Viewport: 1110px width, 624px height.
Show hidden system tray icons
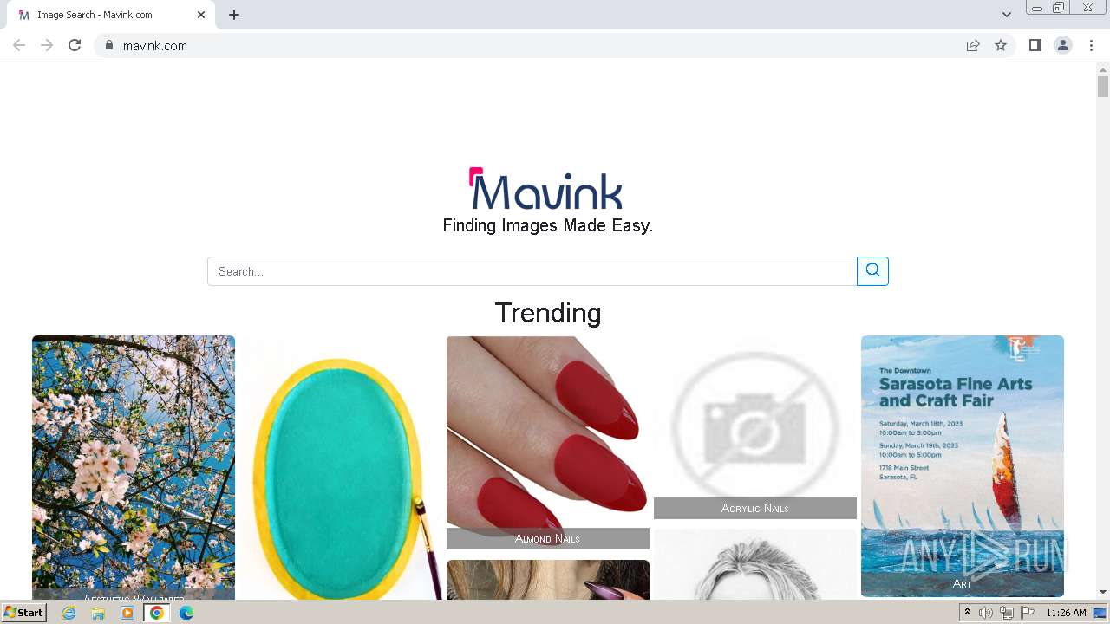967,613
